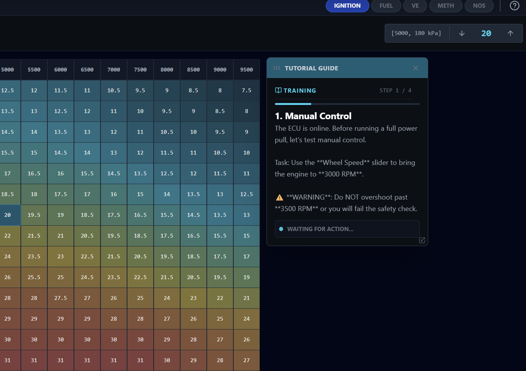Click the Waiting For Action status bar
The image size is (526, 371).
coord(347,229)
